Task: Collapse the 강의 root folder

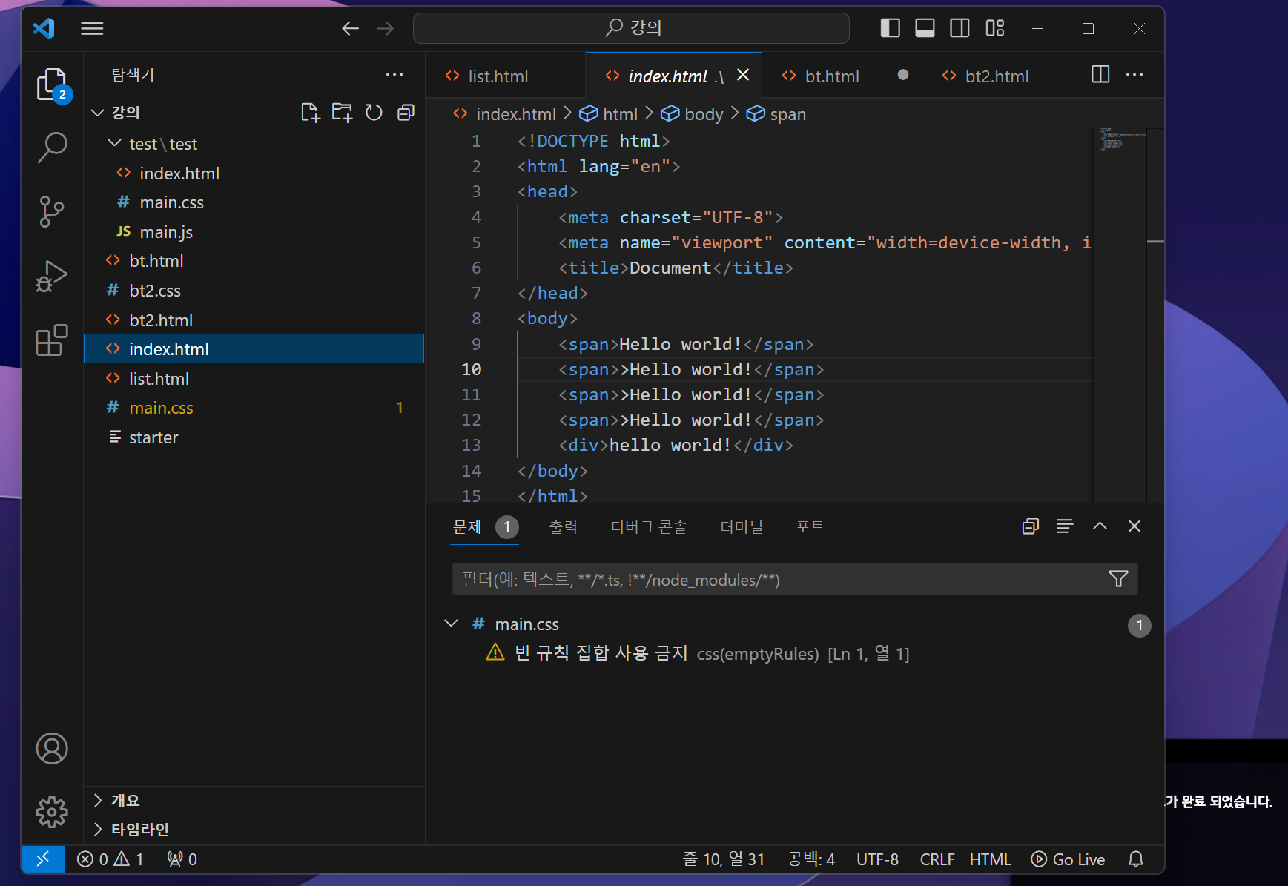Action: [x=98, y=113]
